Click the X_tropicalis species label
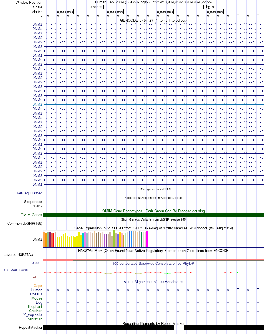This screenshot has width=264, height=334. (33, 315)
